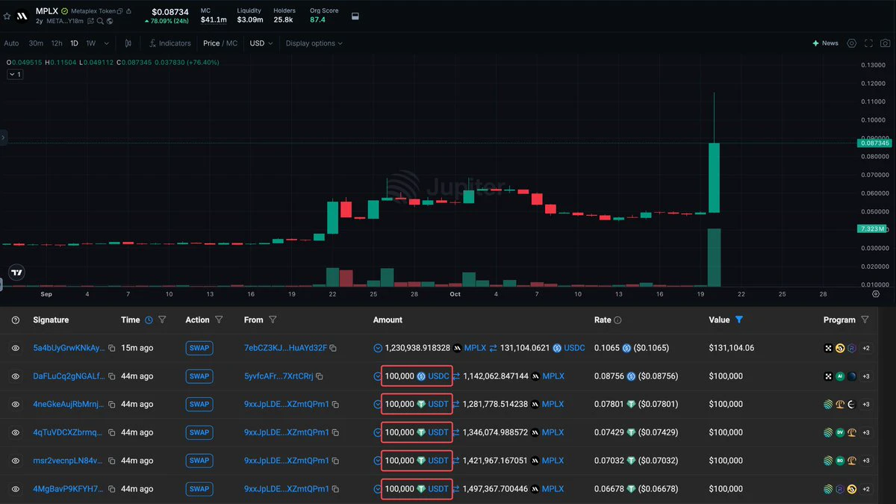Select the 30m timeframe
The width and height of the screenshot is (896, 504).
click(36, 43)
